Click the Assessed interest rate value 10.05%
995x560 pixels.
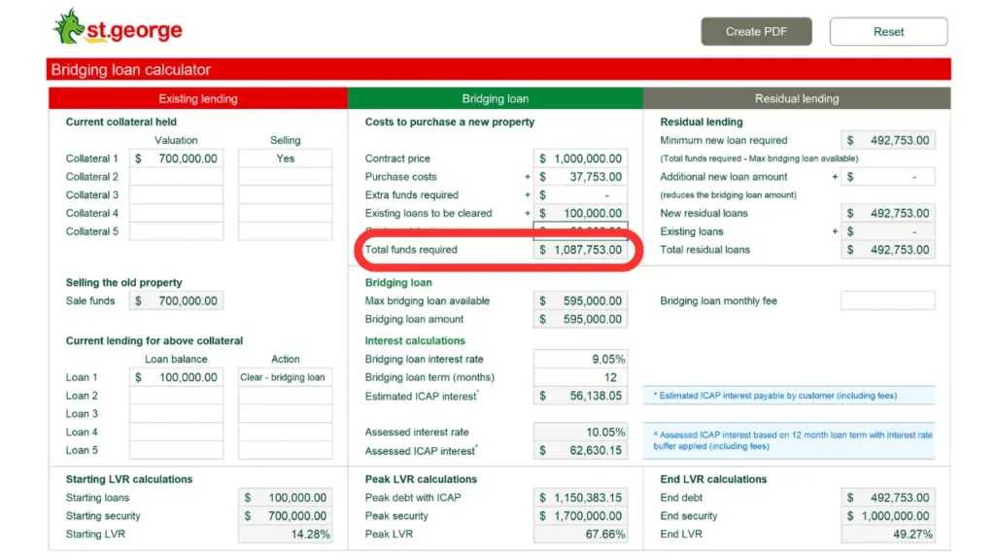581,432
